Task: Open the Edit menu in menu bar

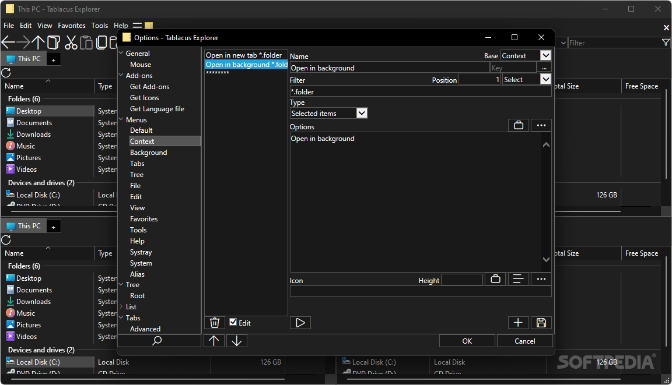Action: point(26,26)
